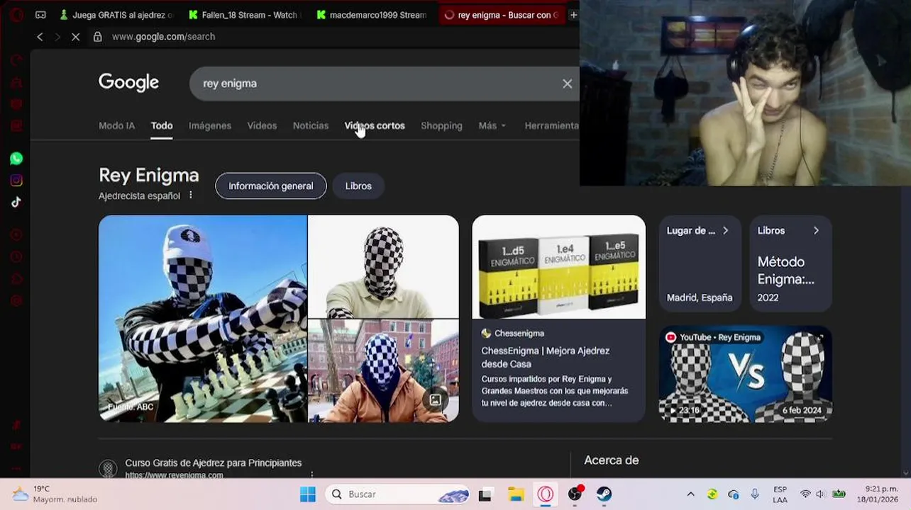Open the orange jacket masked image
911x510 pixels.
pyautogui.click(x=383, y=370)
